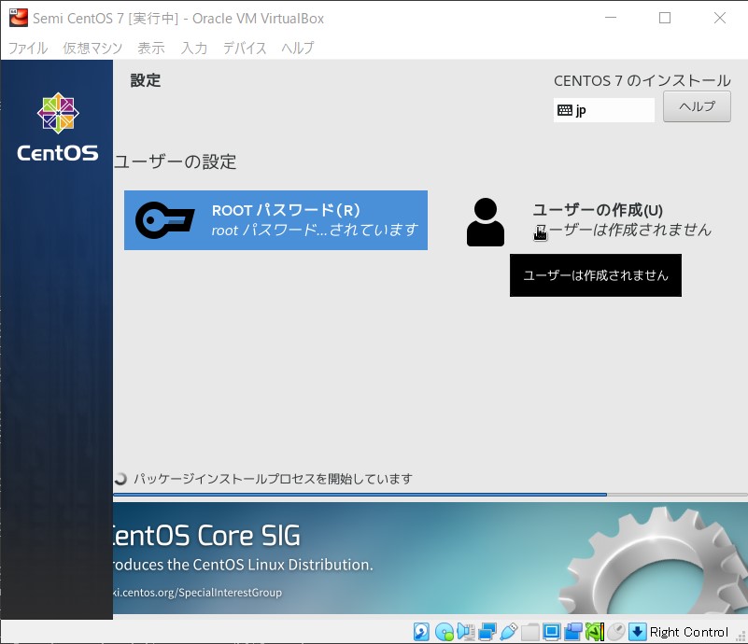
Task: Click the optical disc status icon
Action: [445, 632]
